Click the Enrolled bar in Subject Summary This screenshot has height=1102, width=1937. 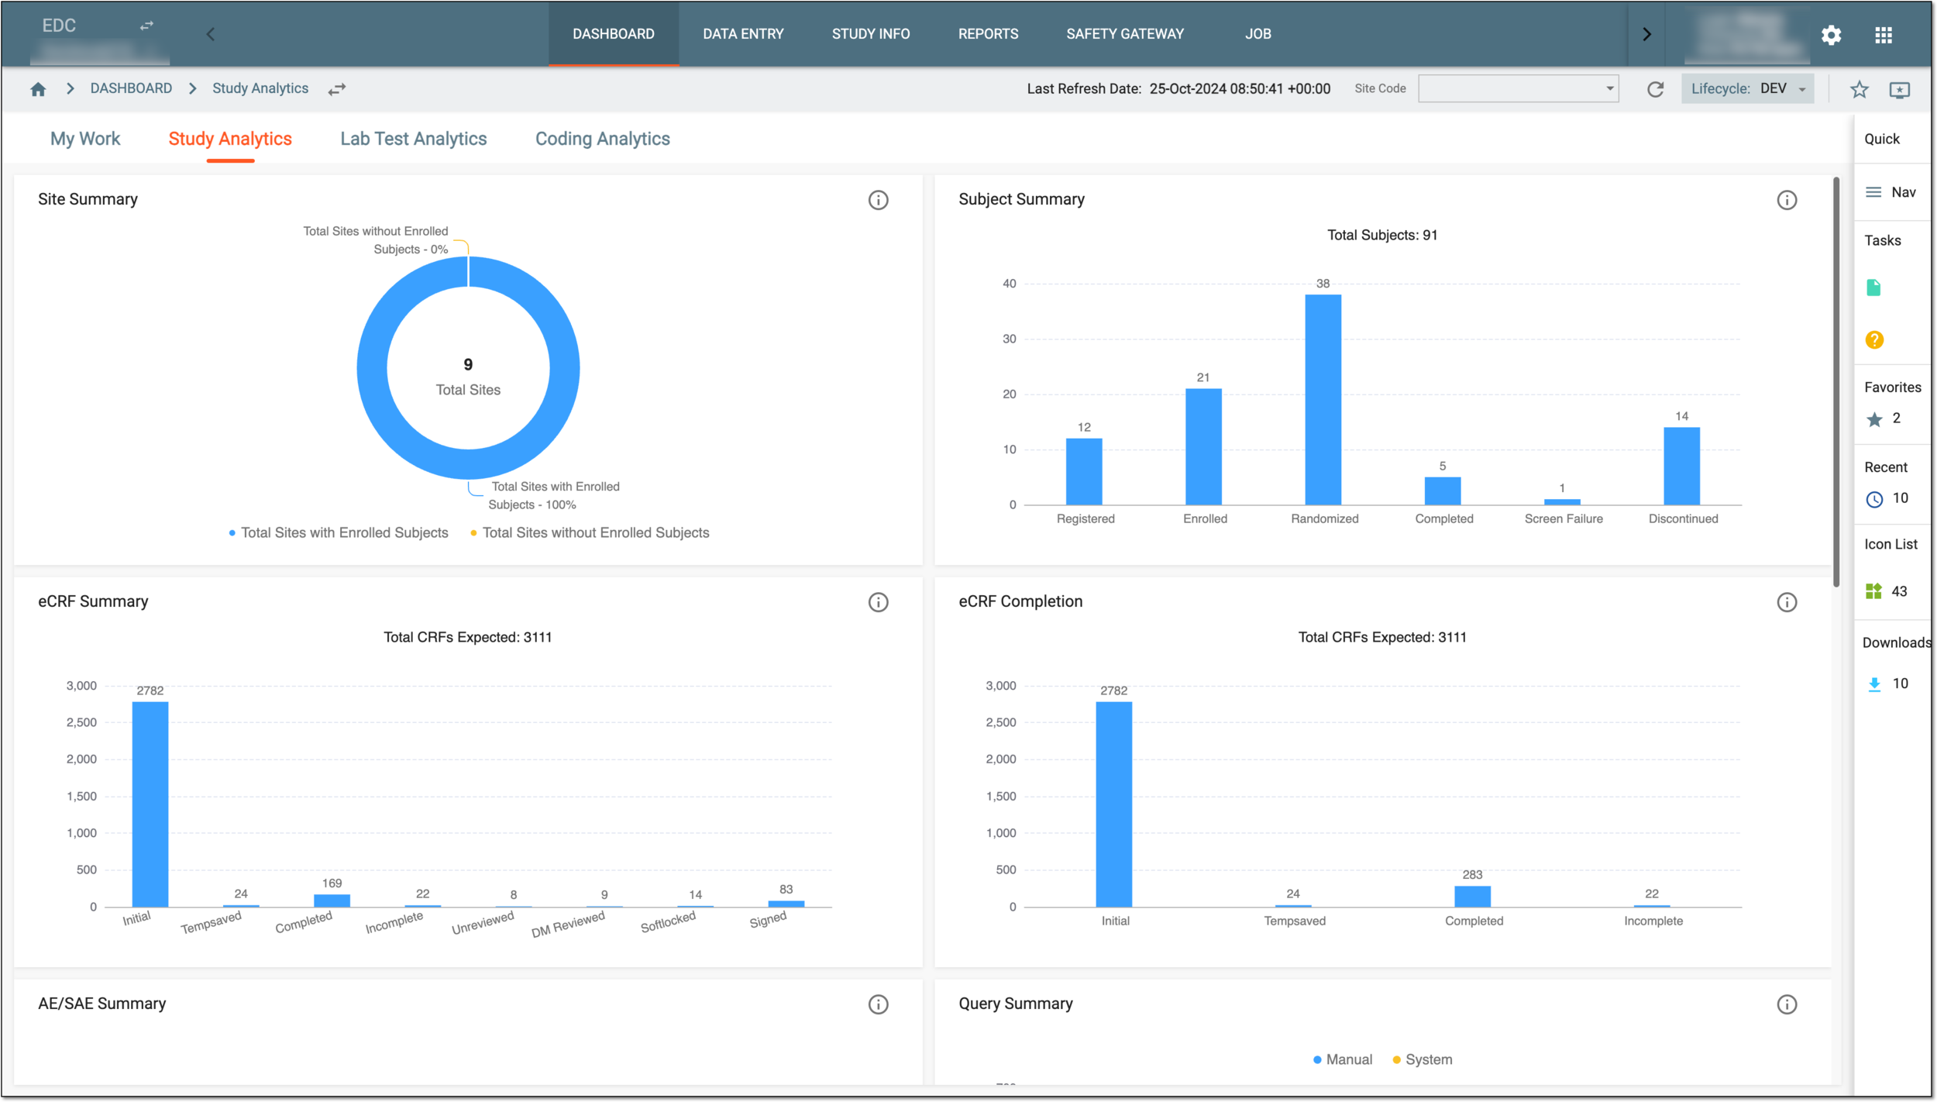click(x=1203, y=447)
